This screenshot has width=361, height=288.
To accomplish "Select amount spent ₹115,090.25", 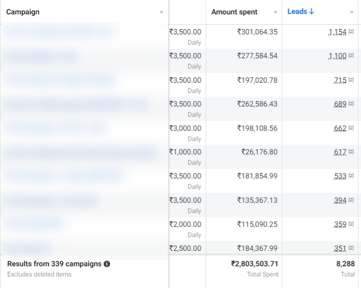I will (x=257, y=224).
